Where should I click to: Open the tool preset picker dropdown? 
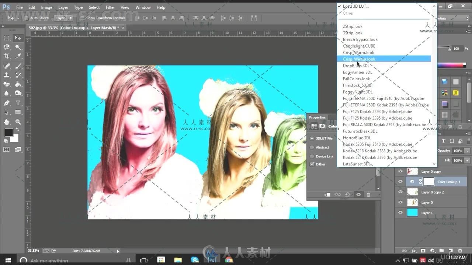[18, 18]
